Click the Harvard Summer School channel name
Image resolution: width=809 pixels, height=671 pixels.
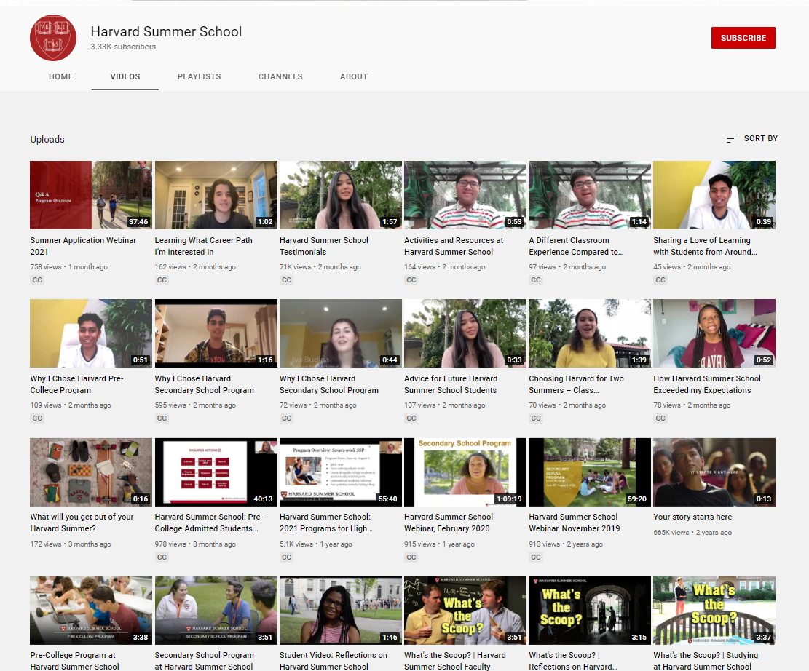(x=166, y=31)
